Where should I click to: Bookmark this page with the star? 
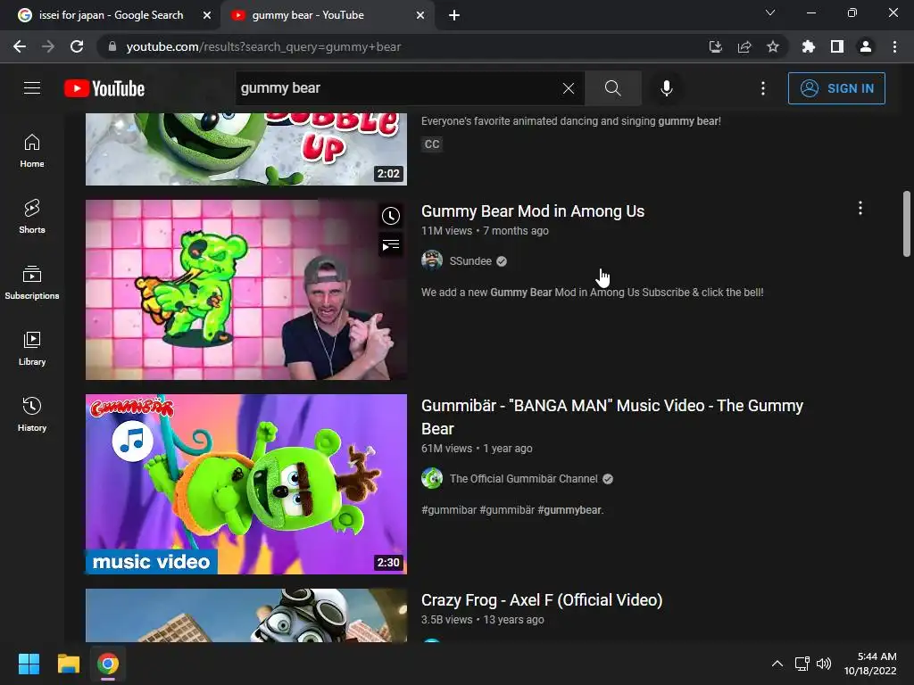773,46
